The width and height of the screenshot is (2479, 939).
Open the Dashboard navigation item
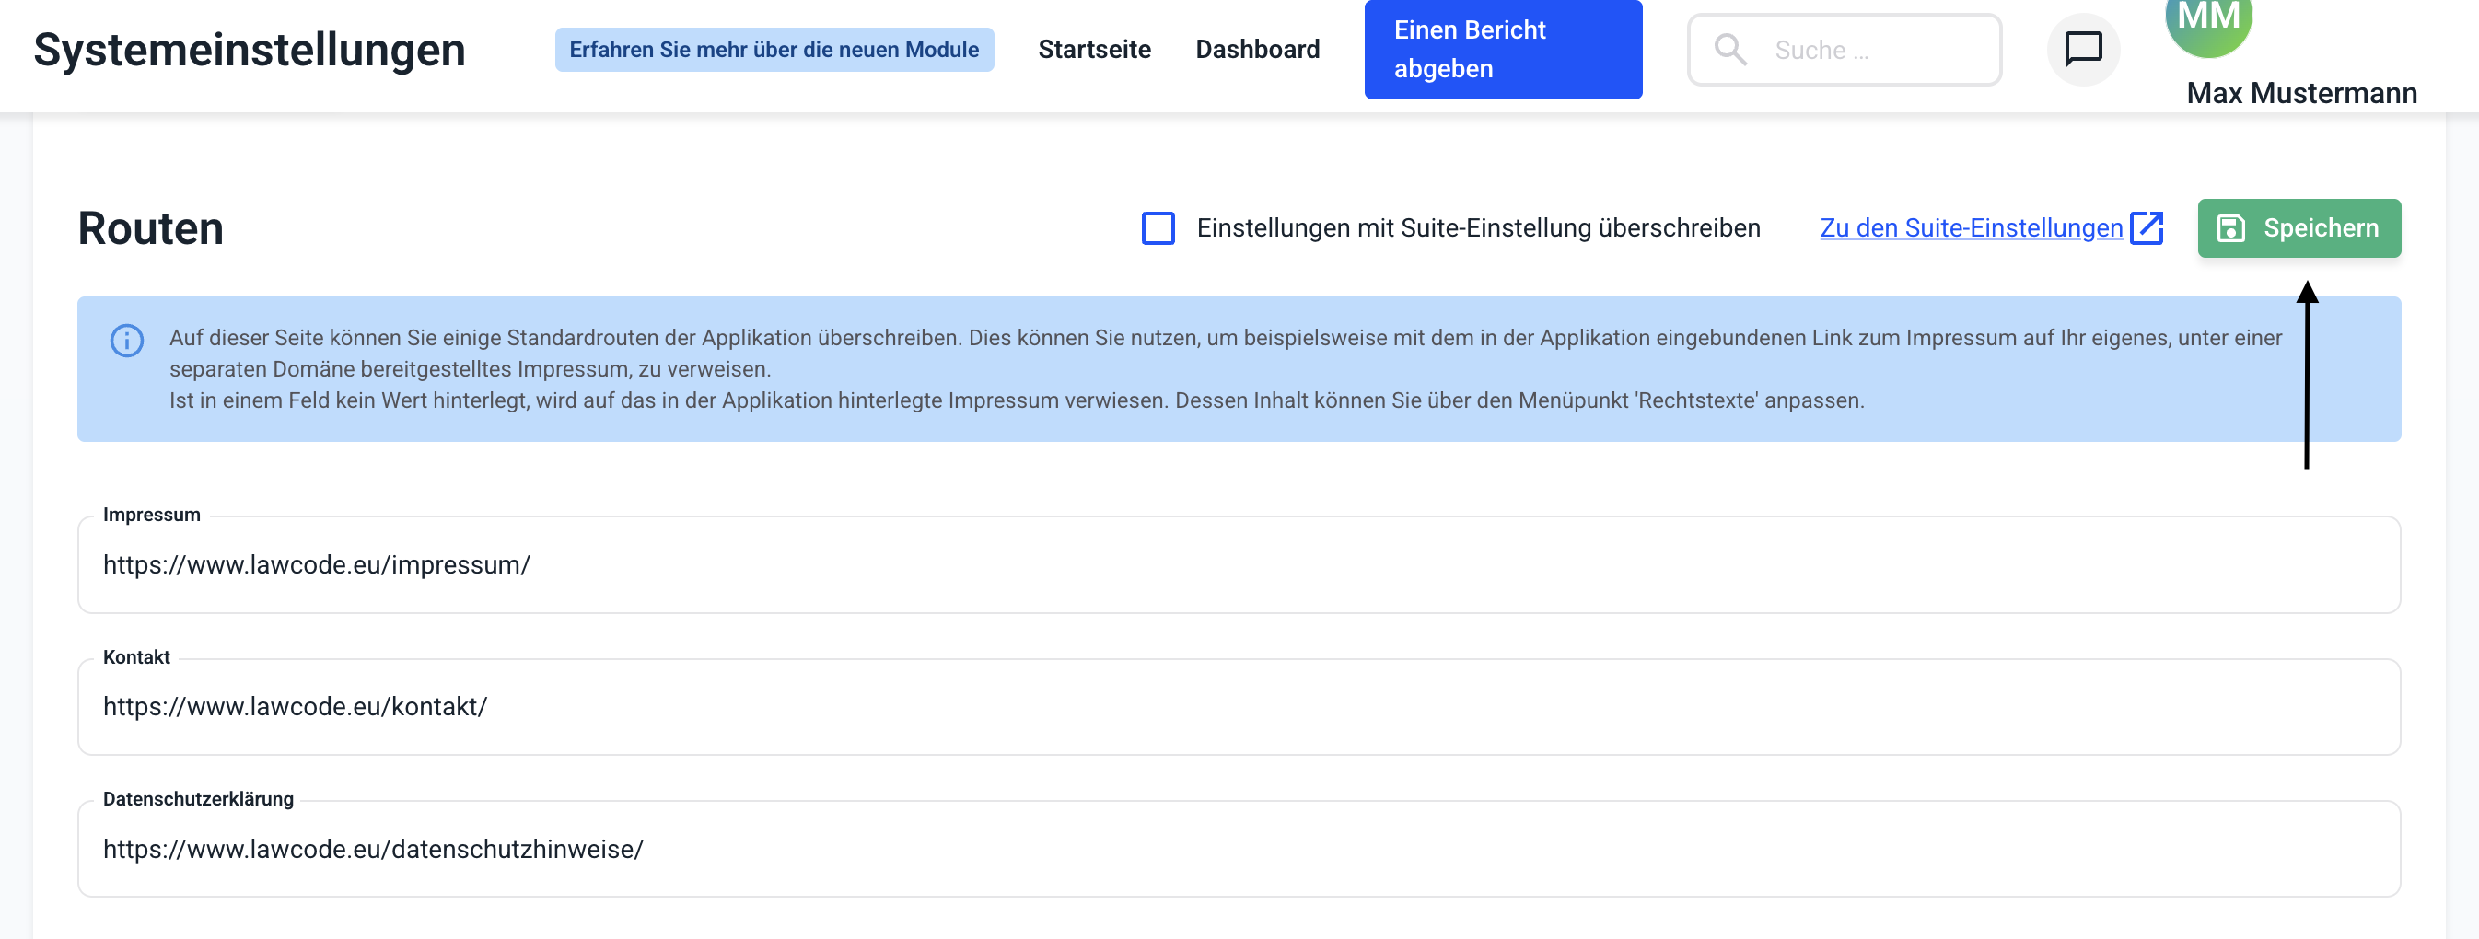point(1257,49)
